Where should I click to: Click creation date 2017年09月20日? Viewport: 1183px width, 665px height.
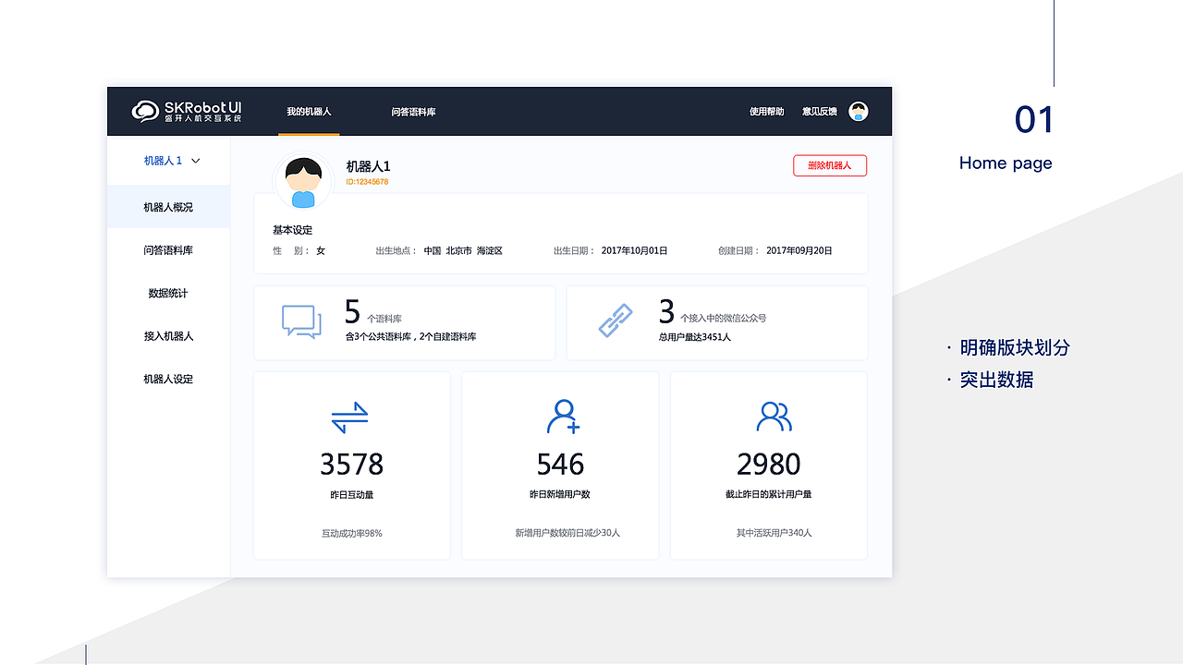[799, 250]
